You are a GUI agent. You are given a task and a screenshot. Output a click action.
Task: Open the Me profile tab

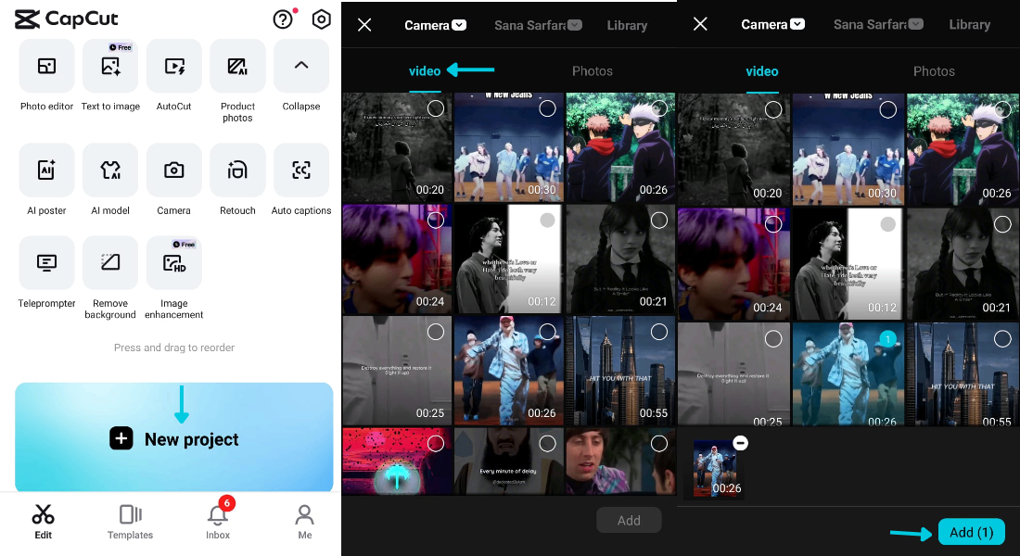(304, 522)
